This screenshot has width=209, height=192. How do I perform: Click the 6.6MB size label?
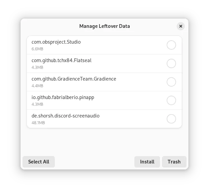(37, 49)
